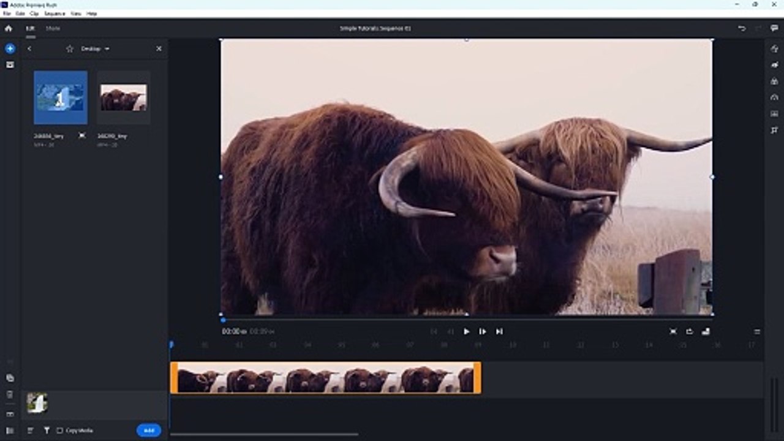Screen dimensions: 784x441
Task: Click the orange right trim handle of clip
Action: (x=478, y=378)
